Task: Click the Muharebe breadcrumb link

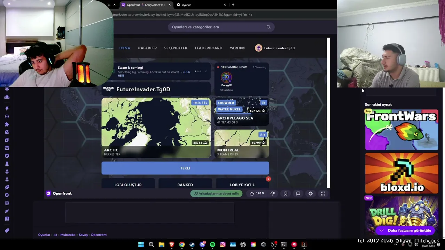Action: click(x=68, y=235)
